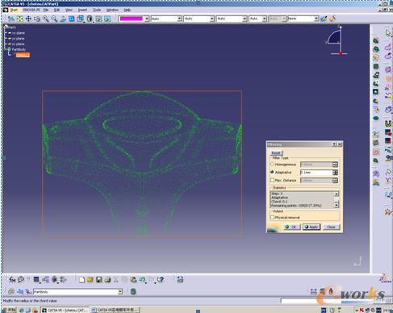The height and width of the screenshot is (313, 393).
Task: Select the Pan view tool
Action: pyautogui.click(x=28, y=19)
